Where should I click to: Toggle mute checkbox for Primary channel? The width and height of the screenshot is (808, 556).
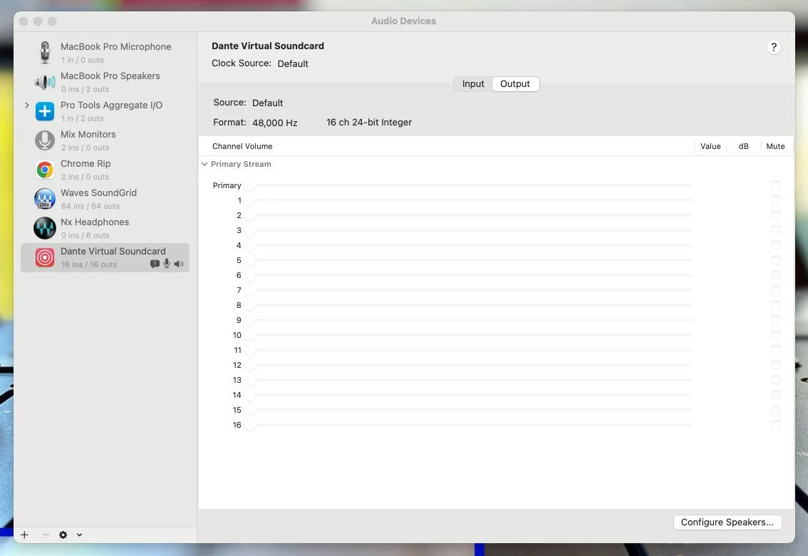tap(775, 185)
